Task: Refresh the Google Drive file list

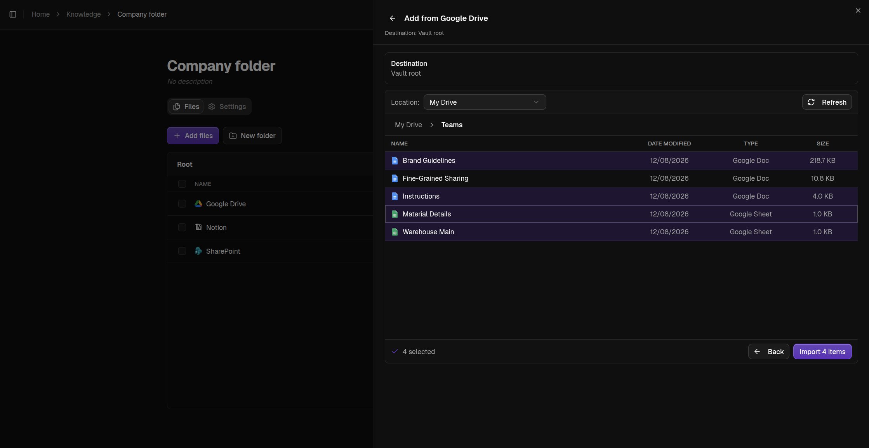Action: (827, 102)
